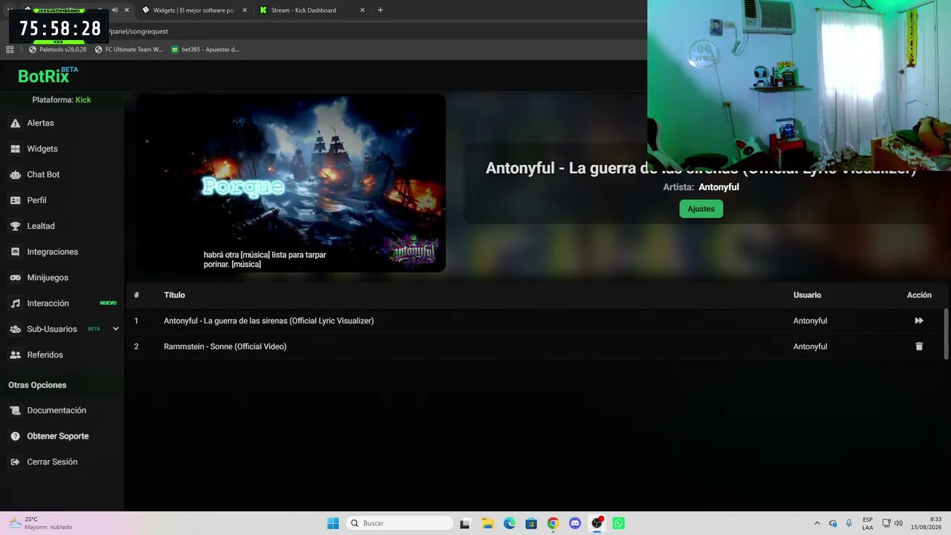Click Obtener Soporte help option
This screenshot has height=535, width=951.
coord(58,436)
